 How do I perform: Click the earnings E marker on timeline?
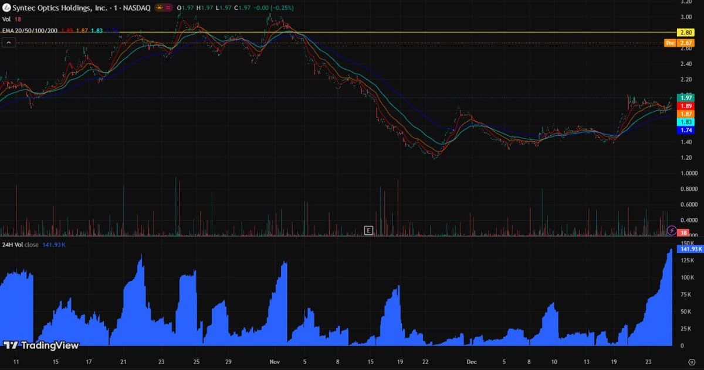click(x=368, y=230)
